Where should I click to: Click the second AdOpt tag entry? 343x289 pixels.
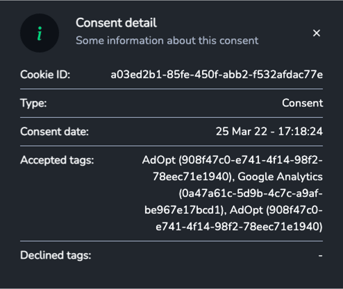click(x=239, y=218)
